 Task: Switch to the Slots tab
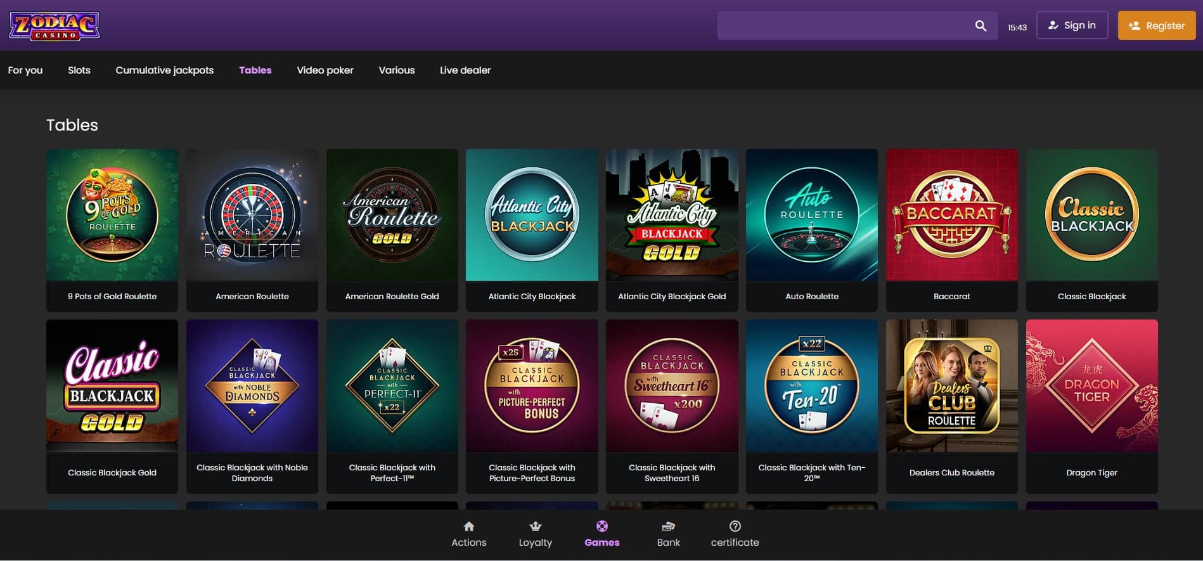pyautogui.click(x=79, y=70)
